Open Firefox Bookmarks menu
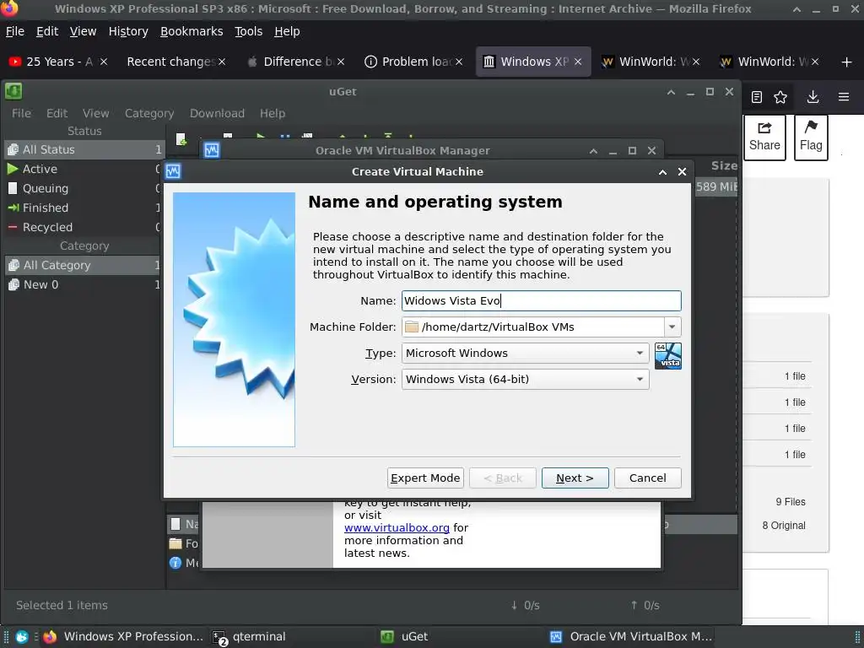This screenshot has height=648, width=864. point(192,31)
